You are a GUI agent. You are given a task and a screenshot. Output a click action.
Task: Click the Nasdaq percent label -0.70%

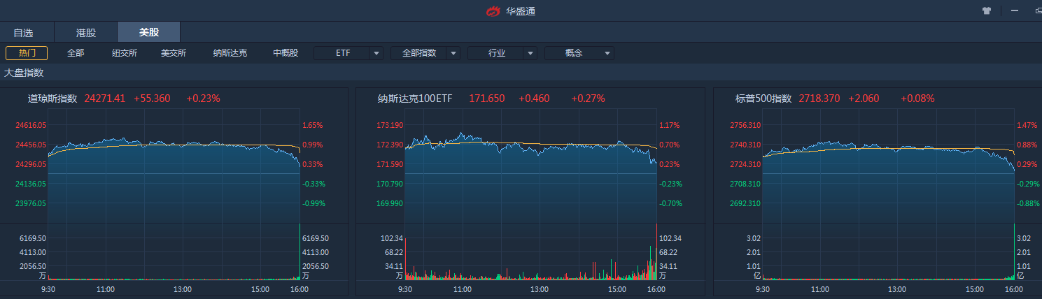point(670,204)
